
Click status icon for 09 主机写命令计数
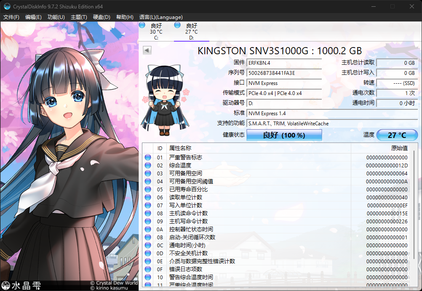point(148,221)
